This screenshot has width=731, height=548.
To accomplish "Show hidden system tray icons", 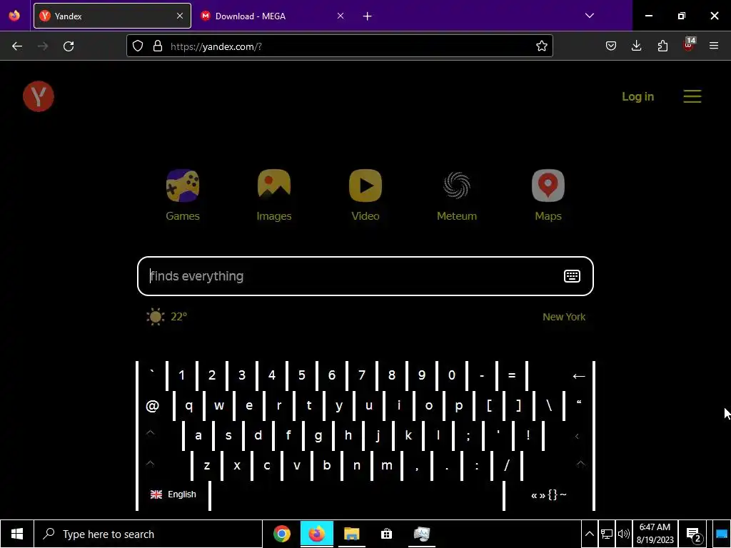I will (589, 534).
